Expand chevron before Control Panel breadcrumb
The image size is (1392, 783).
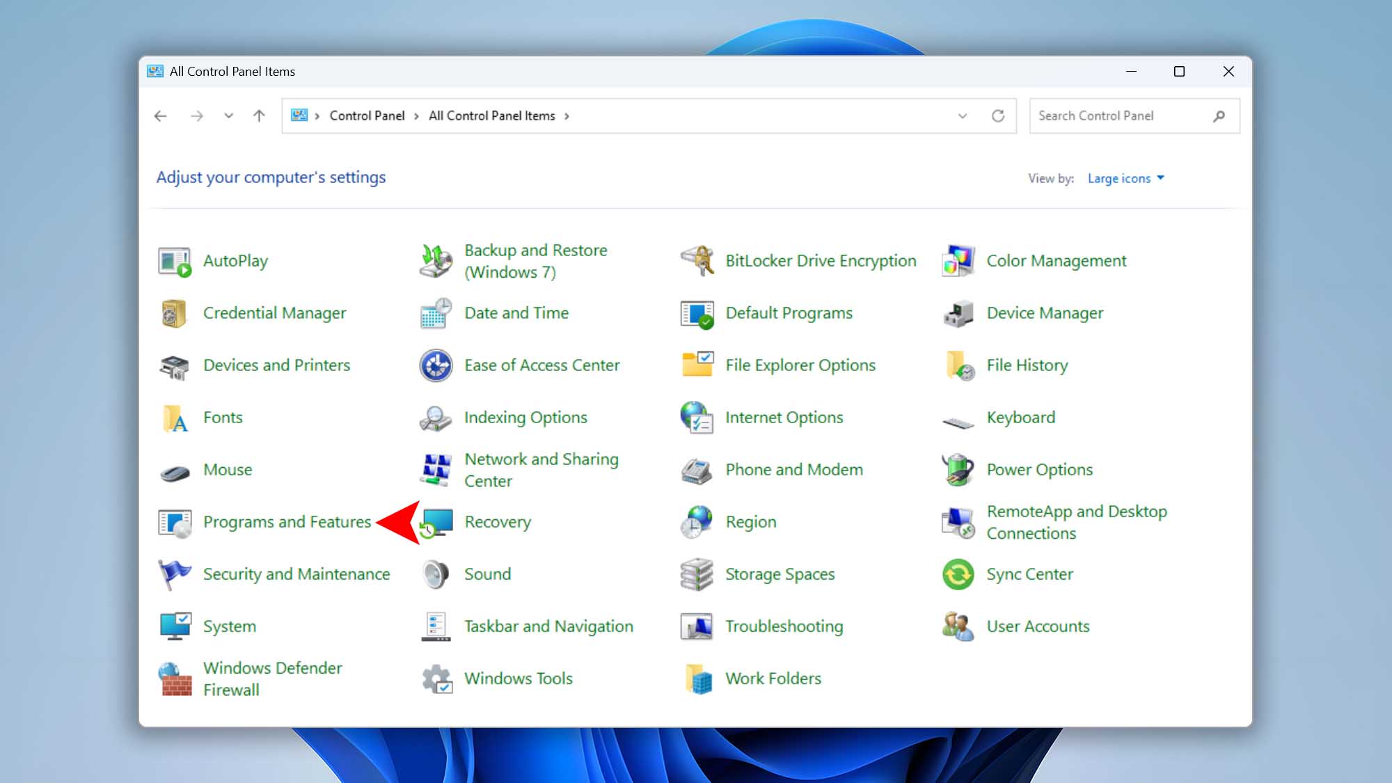(x=317, y=116)
